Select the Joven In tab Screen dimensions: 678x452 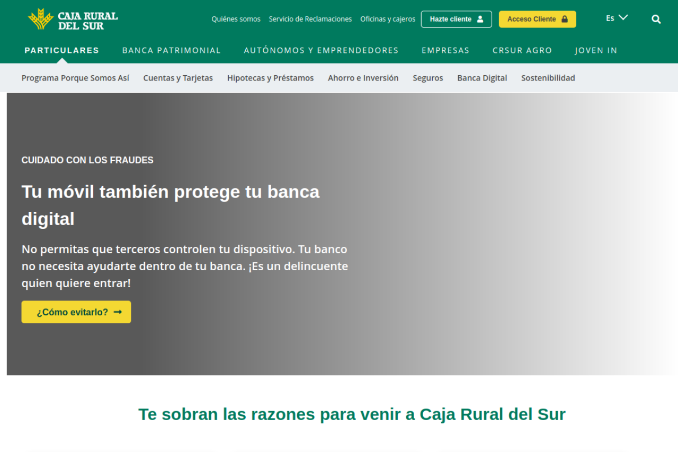[596, 50]
